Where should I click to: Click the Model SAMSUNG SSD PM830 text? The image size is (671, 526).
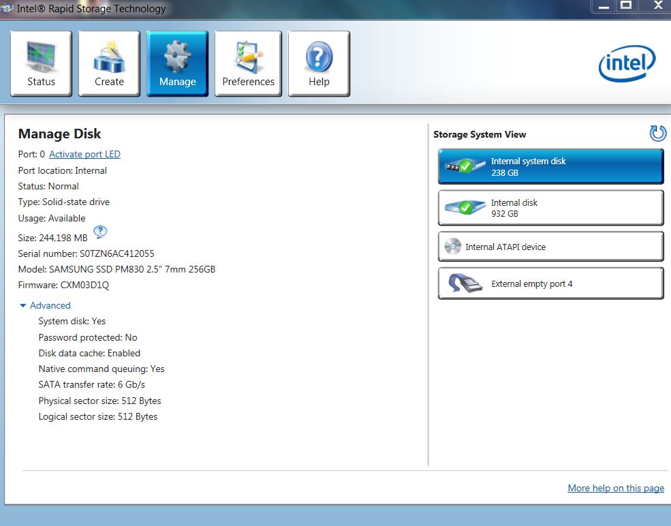(x=116, y=269)
